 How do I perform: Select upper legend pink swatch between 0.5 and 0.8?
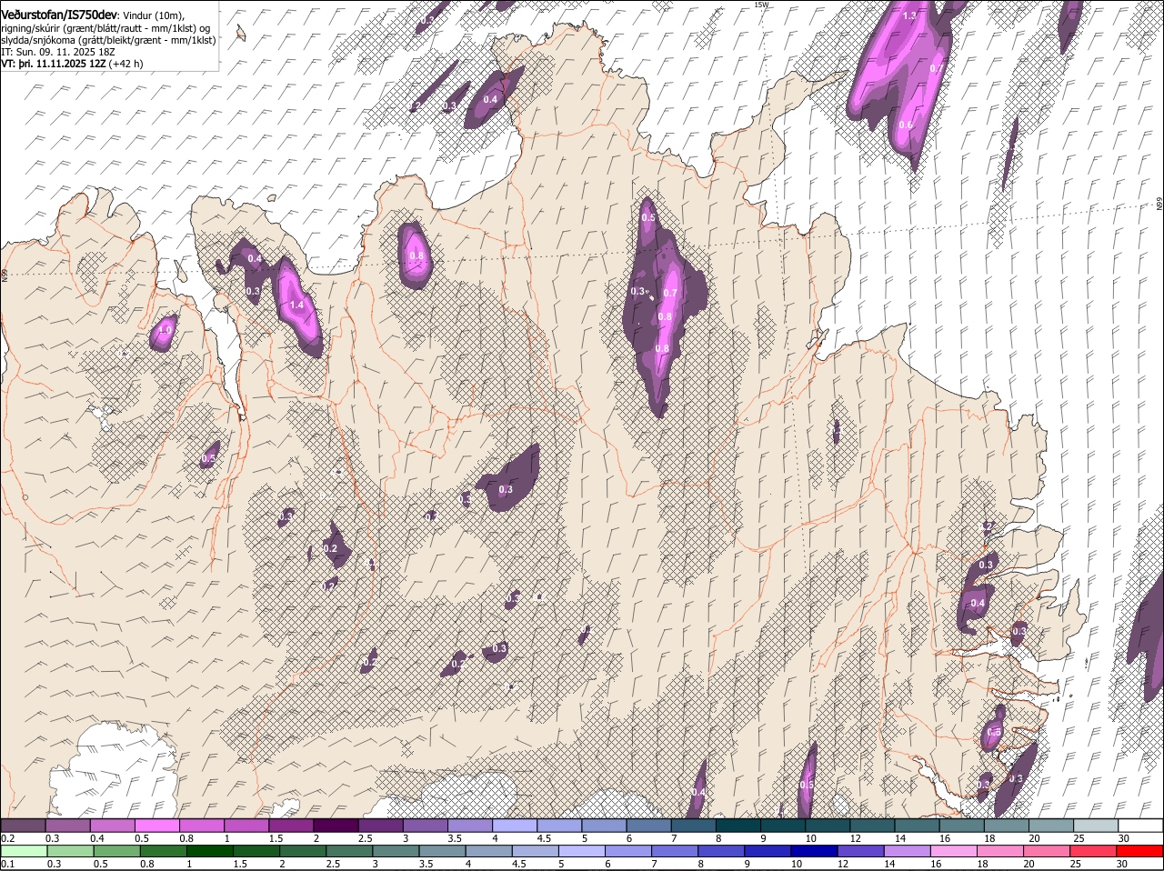156,825
